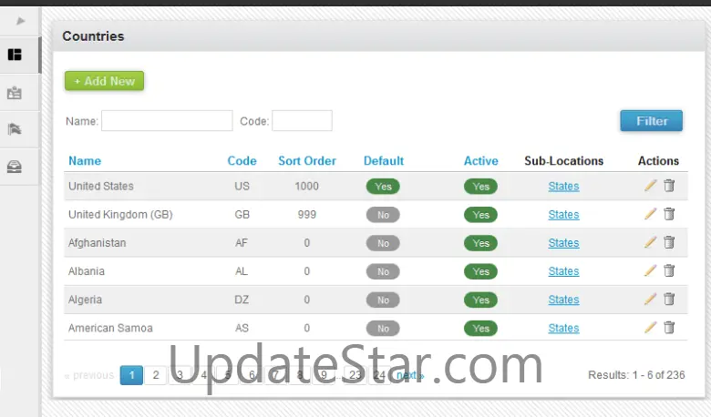Expand the sidebar with the arrow icon
711x417 pixels.
[x=20, y=21]
